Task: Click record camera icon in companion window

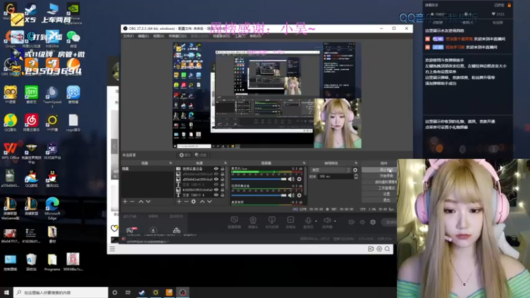Action: click(x=352, y=222)
